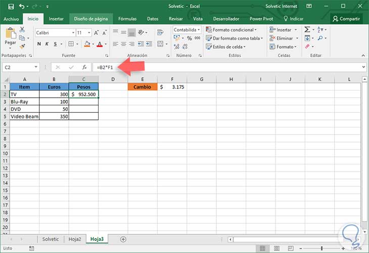The width and height of the screenshot is (369, 253).
Task: Click the Increase Indent icon
Action: click(149, 44)
